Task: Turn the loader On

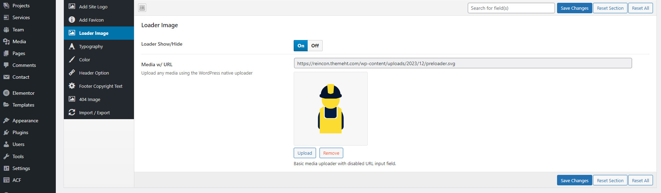Action: click(301, 46)
